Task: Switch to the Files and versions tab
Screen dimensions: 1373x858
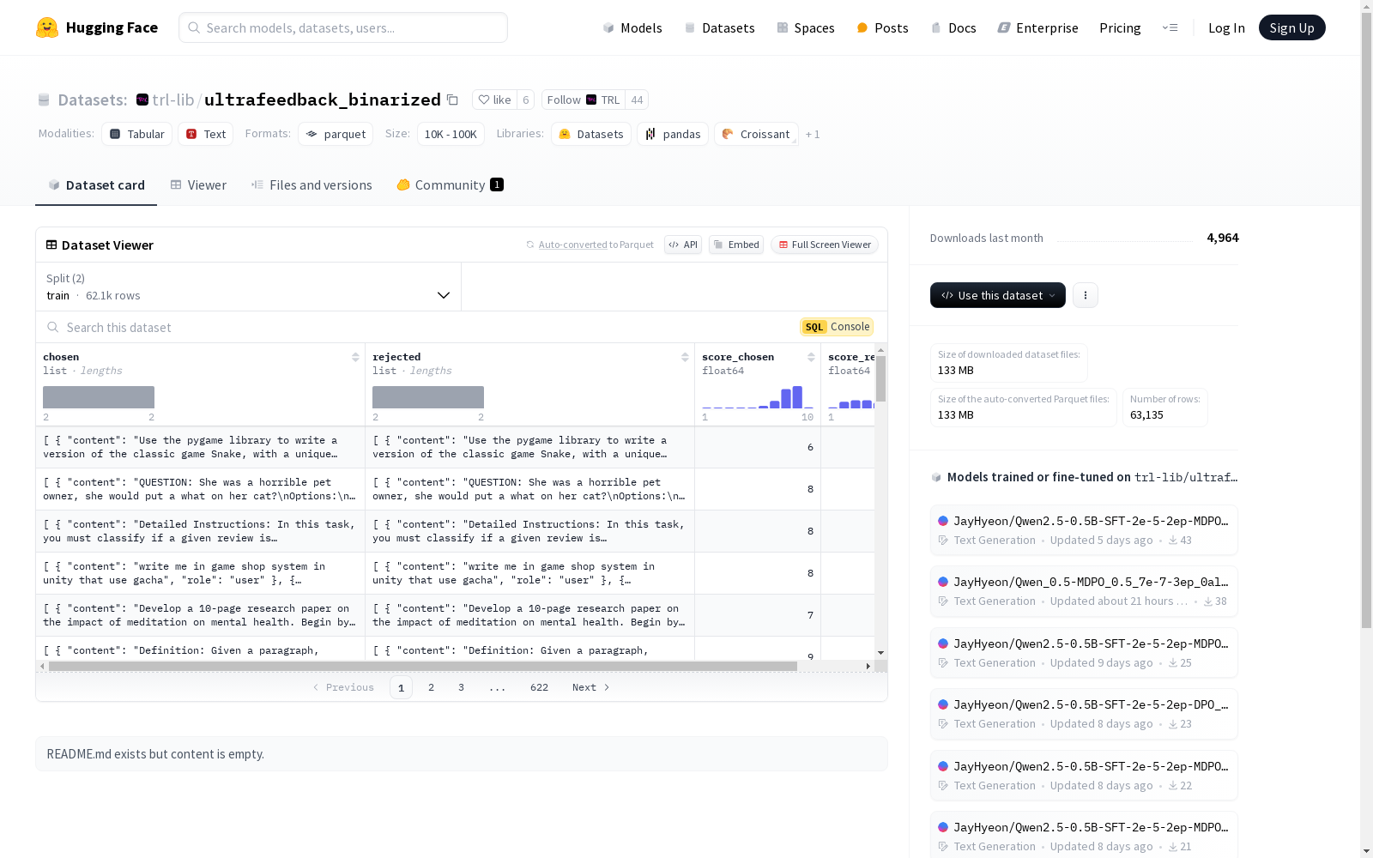Action: [311, 185]
